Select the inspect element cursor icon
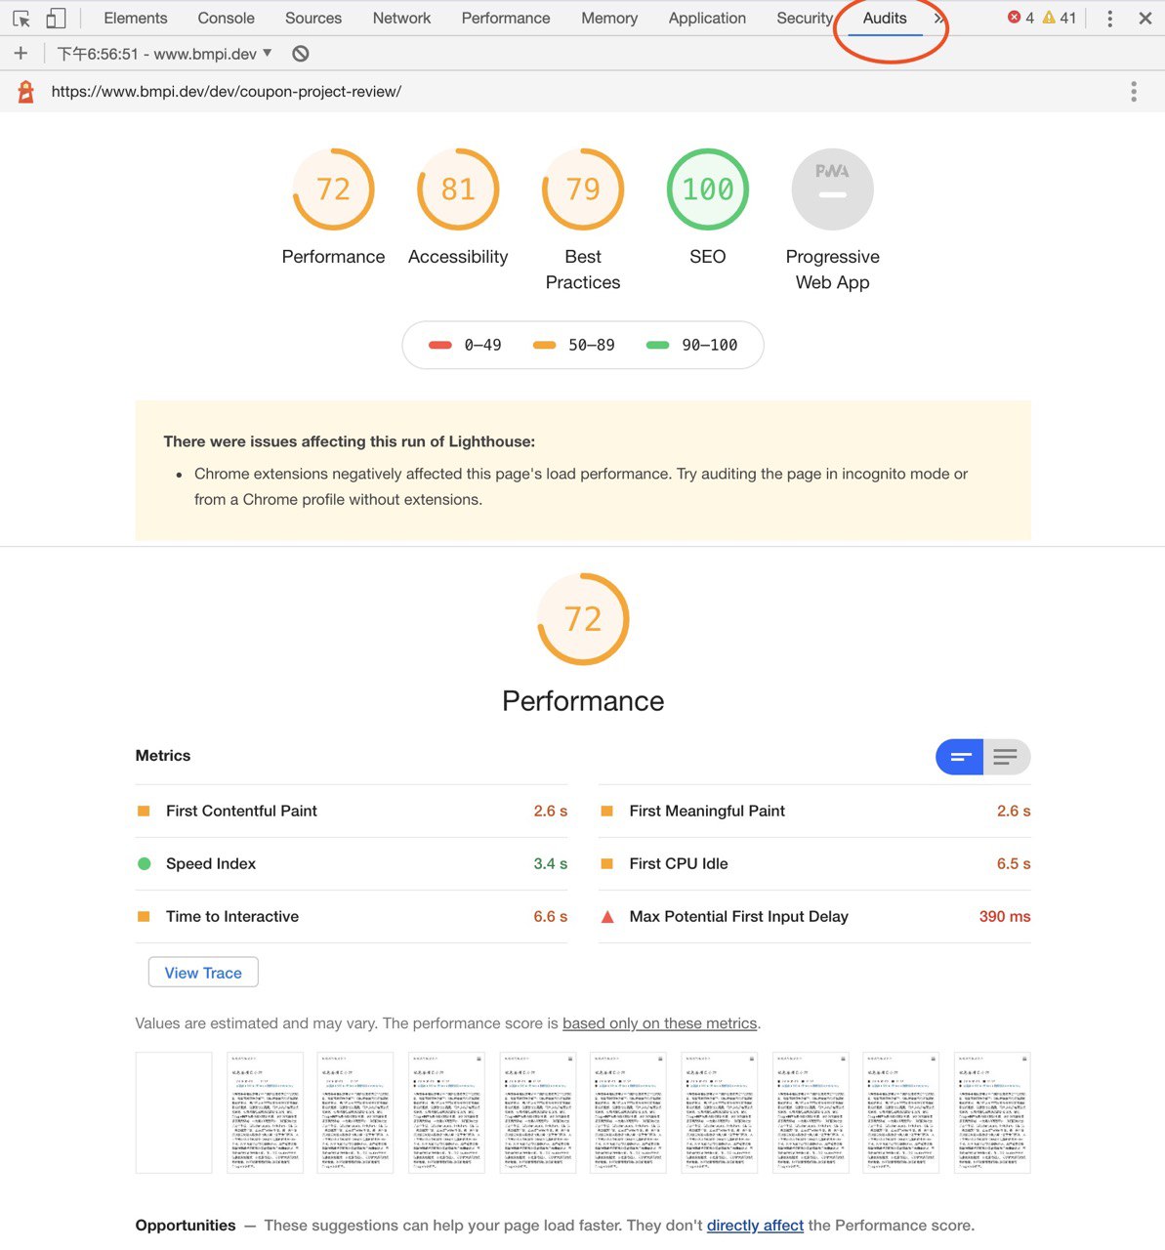The image size is (1165, 1250). coord(21,19)
